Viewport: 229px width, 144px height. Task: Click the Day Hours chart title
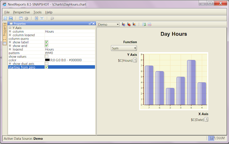(x=174, y=34)
